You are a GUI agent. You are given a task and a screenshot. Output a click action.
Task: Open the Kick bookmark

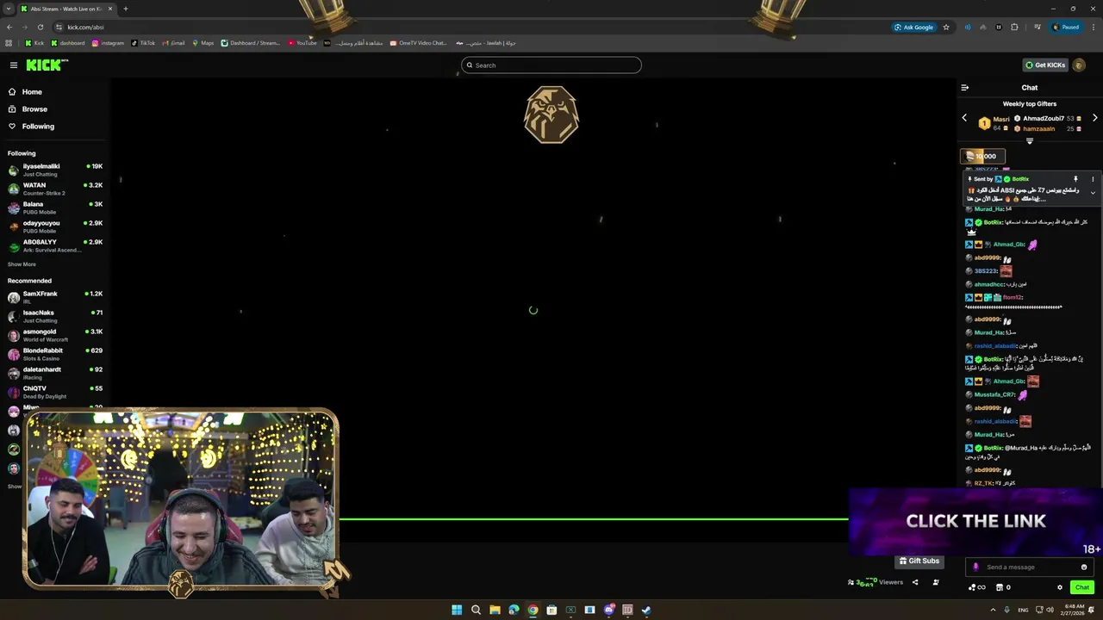[x=34, y=43]
